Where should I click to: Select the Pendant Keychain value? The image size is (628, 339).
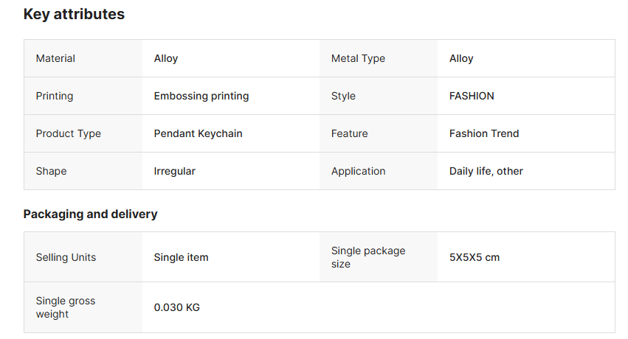198,133
